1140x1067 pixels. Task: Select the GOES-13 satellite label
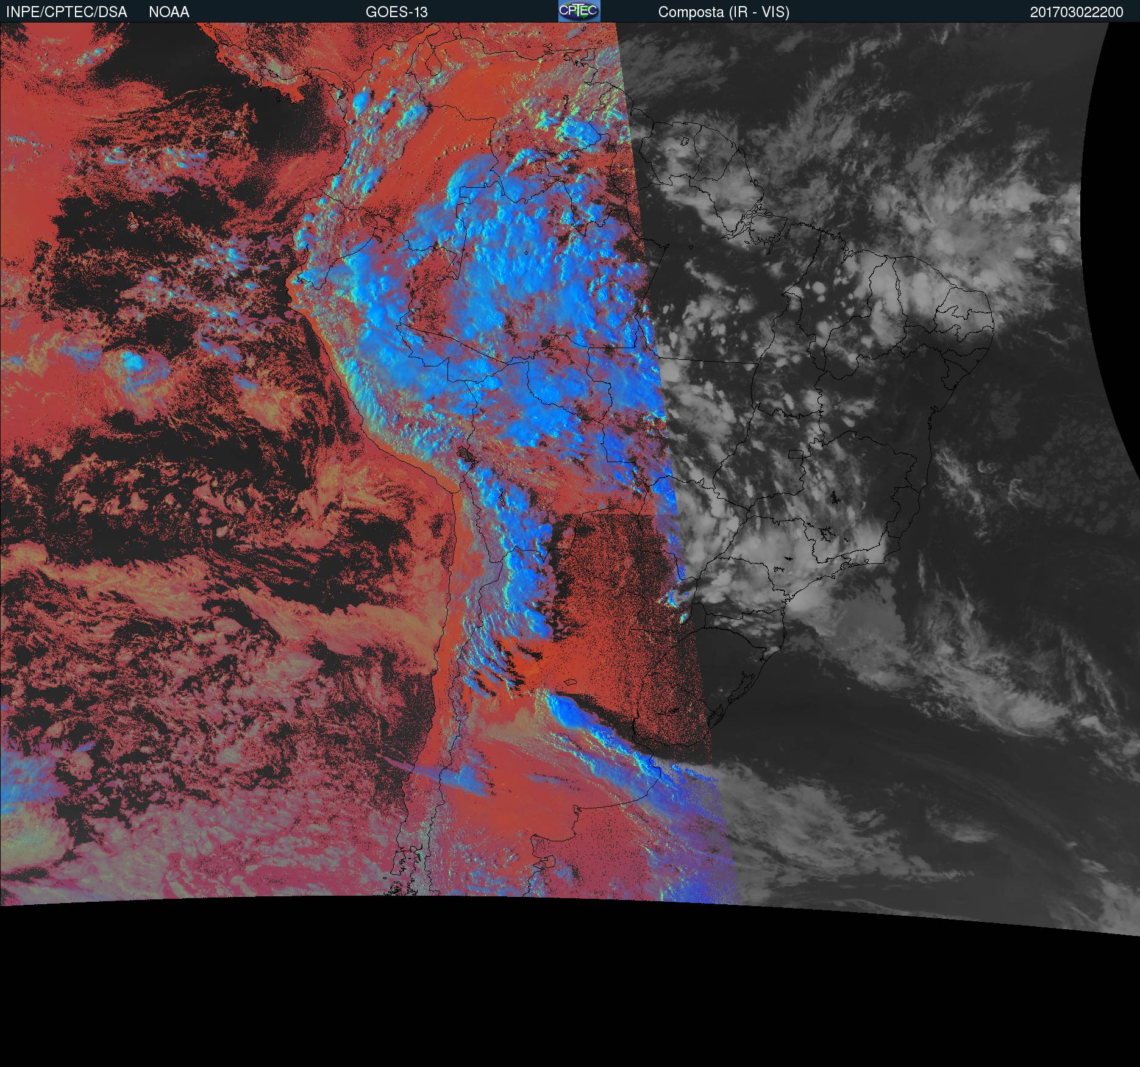[x=396, y=12]
